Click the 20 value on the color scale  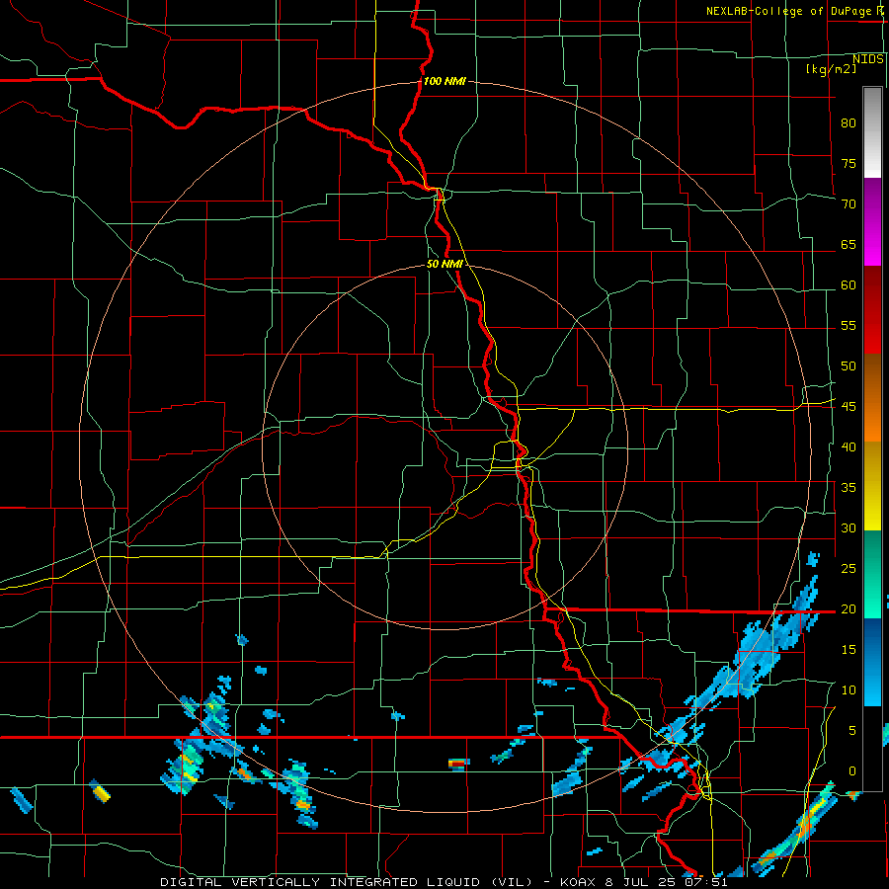coord(849,609)
